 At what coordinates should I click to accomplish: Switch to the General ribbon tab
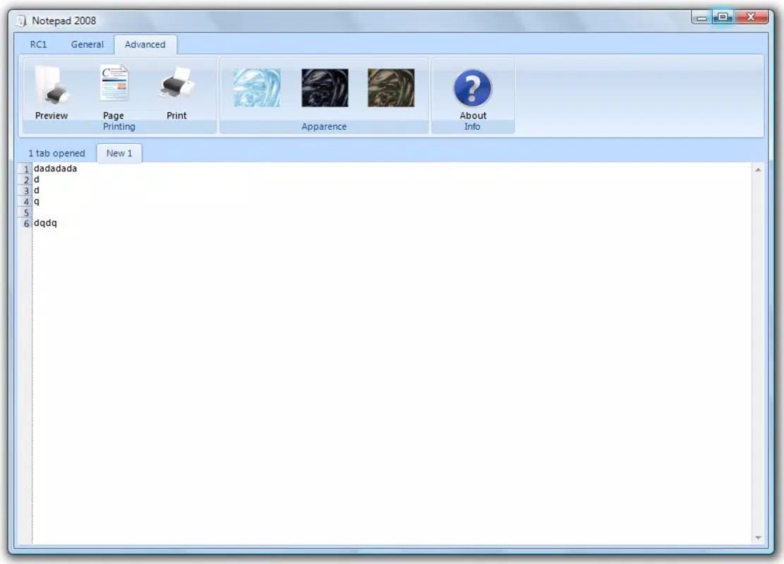click(87, 44)
